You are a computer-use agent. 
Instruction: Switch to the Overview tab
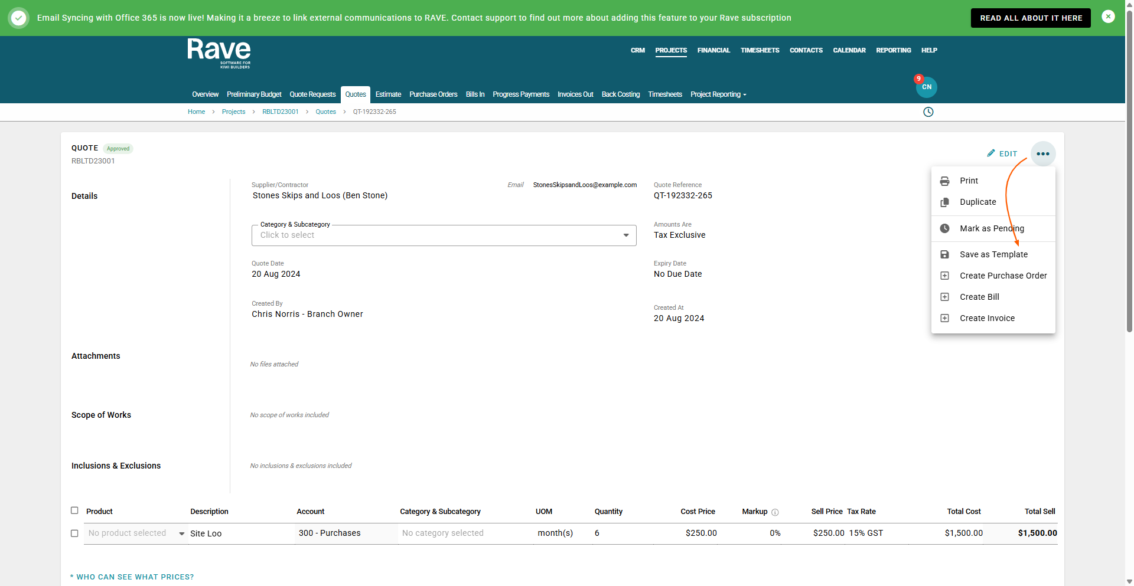pos(205,94)
